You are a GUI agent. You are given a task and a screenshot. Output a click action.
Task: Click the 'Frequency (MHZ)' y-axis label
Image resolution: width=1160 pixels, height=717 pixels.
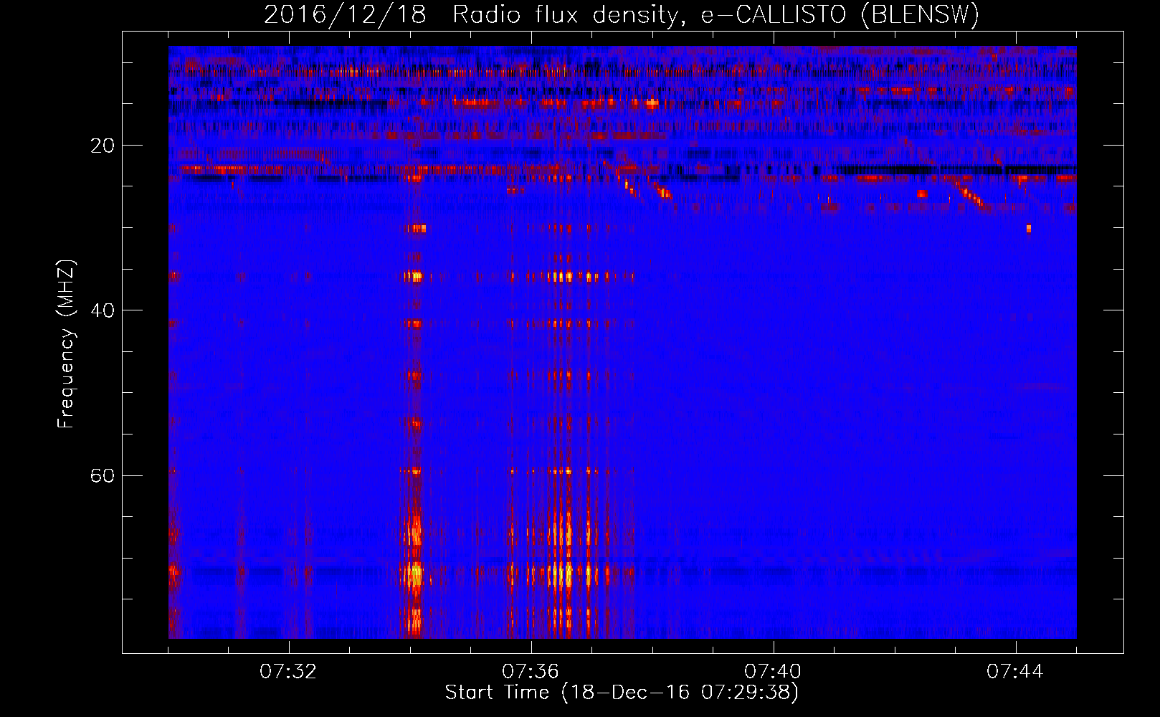[66, 344]
